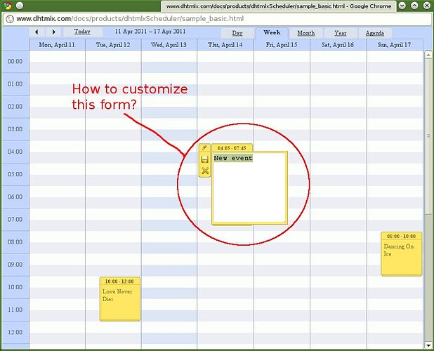Image resolution: width=434 pixels, height=351 pixels.
Task: Delete the new event with X icon
Action: pos(205,171)
